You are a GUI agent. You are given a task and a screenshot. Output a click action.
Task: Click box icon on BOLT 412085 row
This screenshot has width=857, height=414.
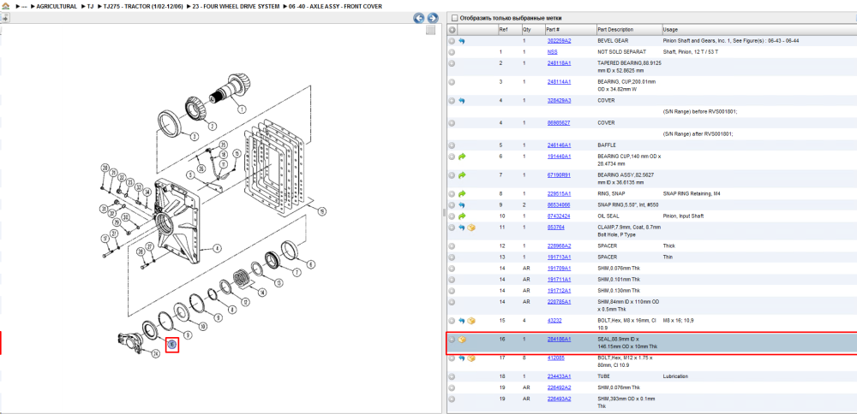[x=471, y=358]
